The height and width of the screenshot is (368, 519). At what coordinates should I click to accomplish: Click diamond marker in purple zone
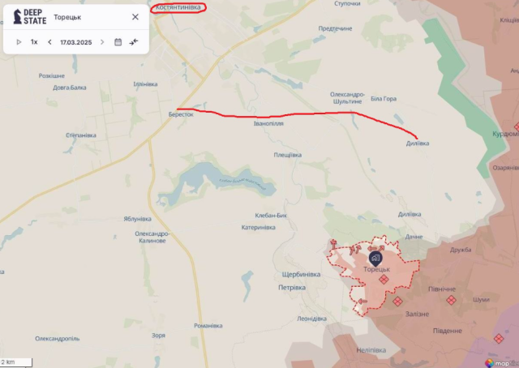tap(499, 339)
